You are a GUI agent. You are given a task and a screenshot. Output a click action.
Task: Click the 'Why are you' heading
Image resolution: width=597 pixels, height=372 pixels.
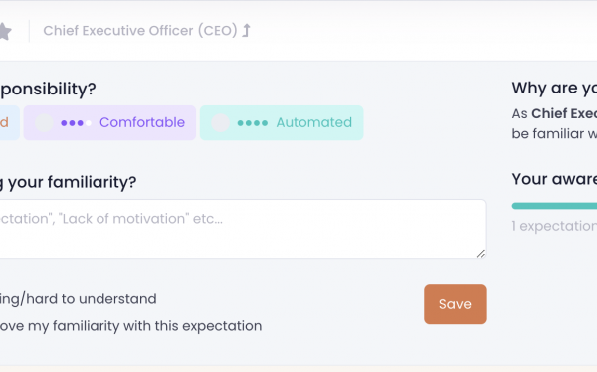click(x=554, y=88)
